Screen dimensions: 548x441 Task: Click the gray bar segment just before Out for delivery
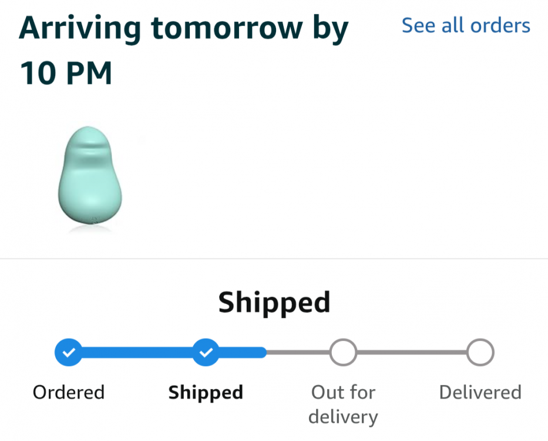click(x=300, y=353)
